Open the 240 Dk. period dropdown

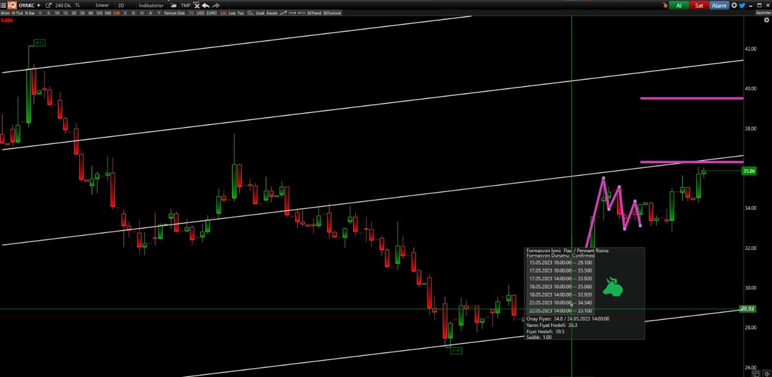(63, 5)
